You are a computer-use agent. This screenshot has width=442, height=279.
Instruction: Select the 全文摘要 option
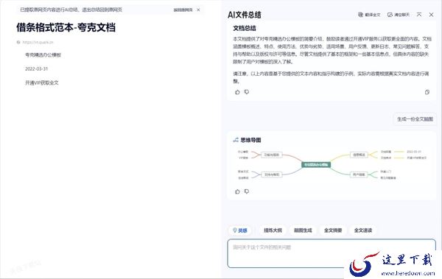(x=333, y=230)
